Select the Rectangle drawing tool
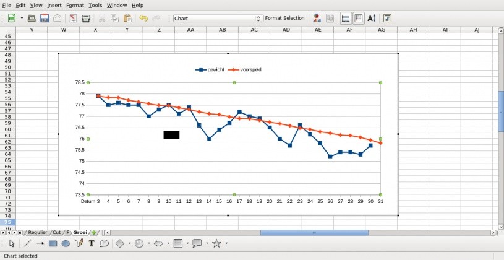504x260 pixels. pyautogui.click(x=53, y=243)
